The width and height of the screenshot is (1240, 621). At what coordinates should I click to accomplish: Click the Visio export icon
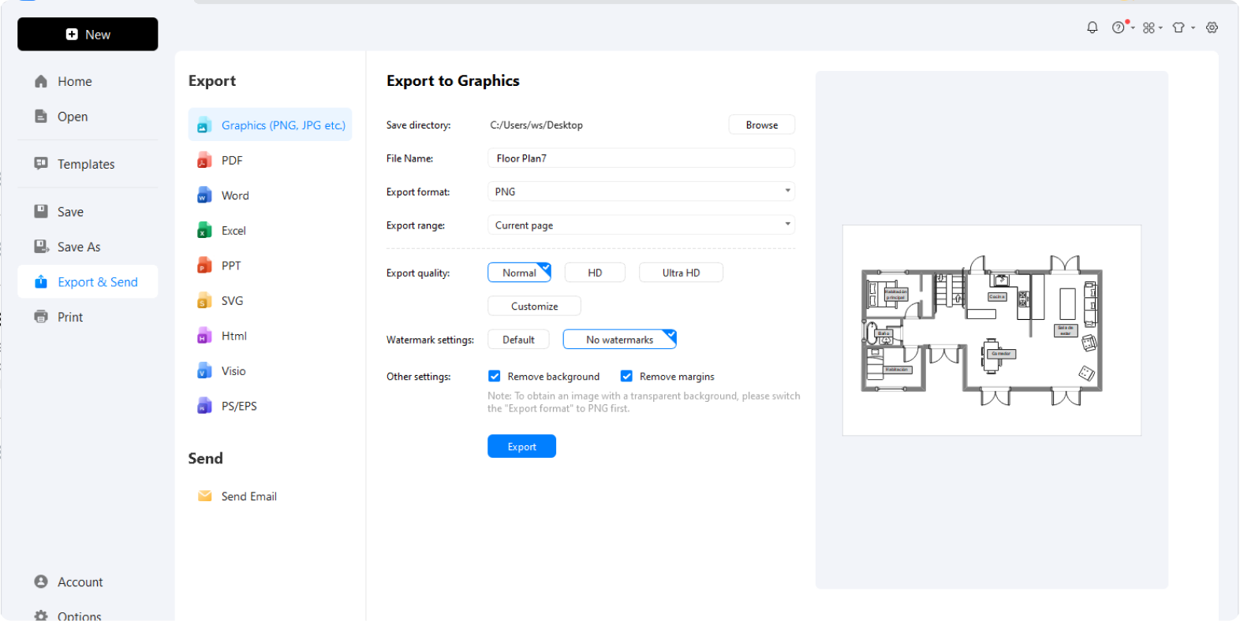click(204, 370)
